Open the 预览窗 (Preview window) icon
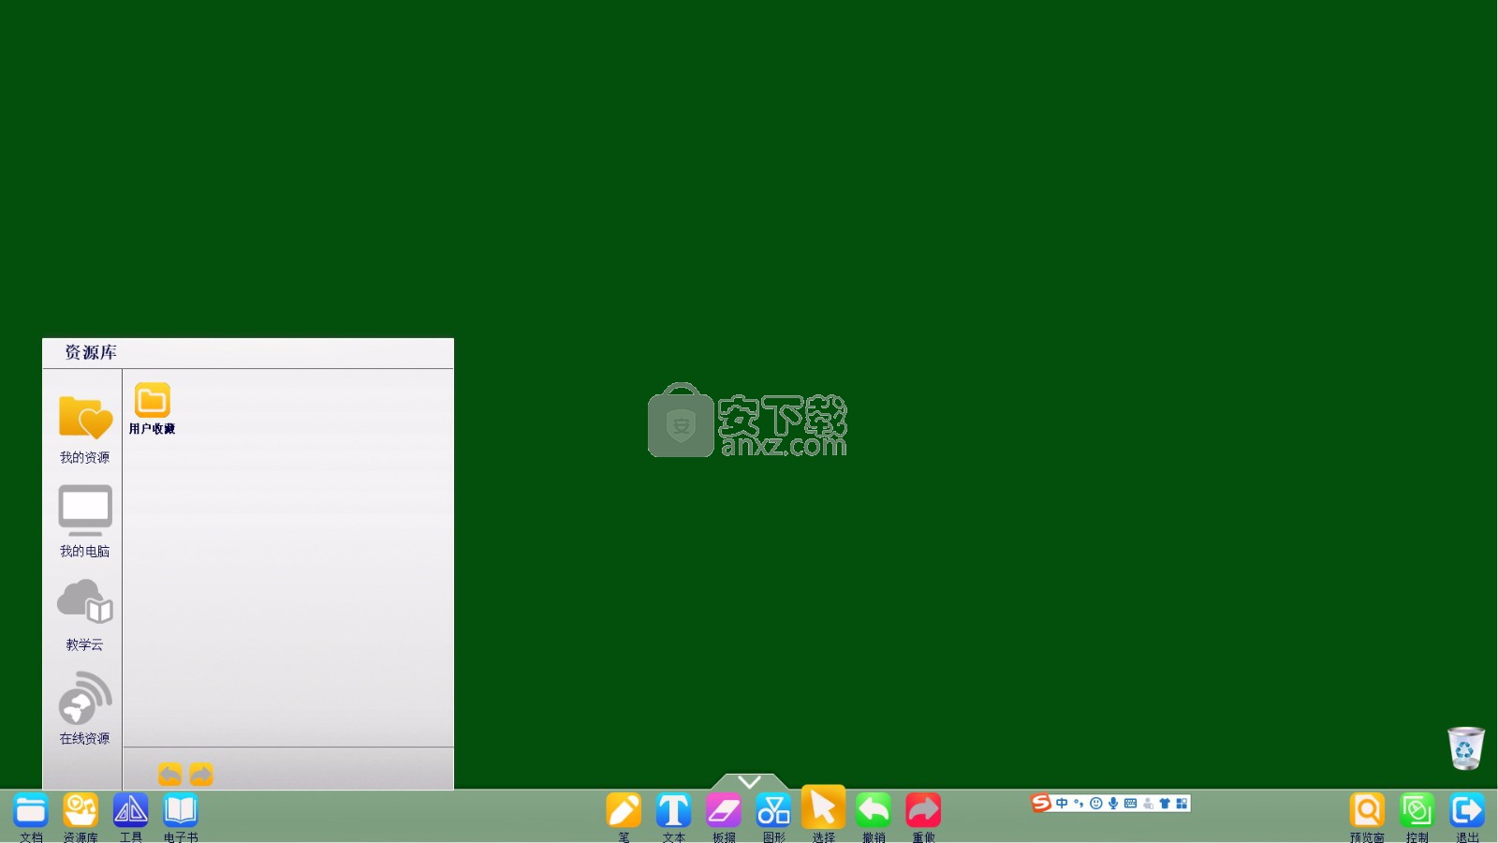1498x843 pixels. pyautogui.click(x=1367, y=811)
